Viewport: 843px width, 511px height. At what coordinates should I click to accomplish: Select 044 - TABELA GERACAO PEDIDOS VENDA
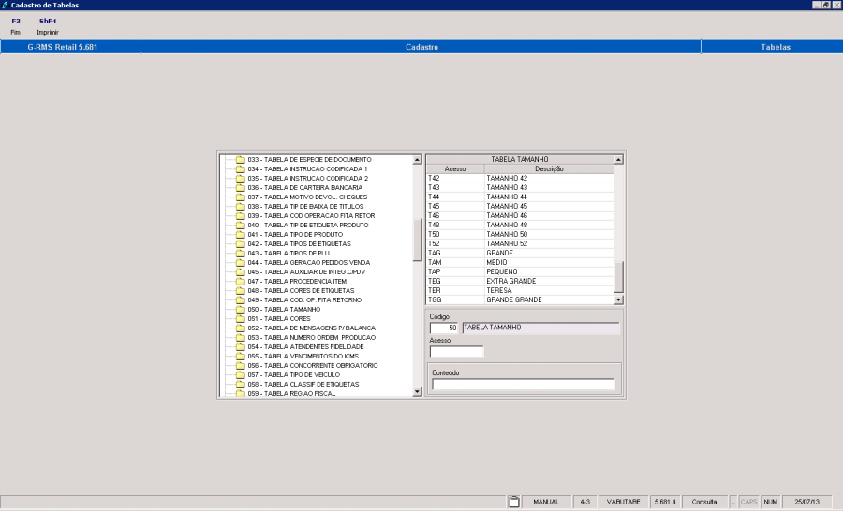(x=308, y=262)
